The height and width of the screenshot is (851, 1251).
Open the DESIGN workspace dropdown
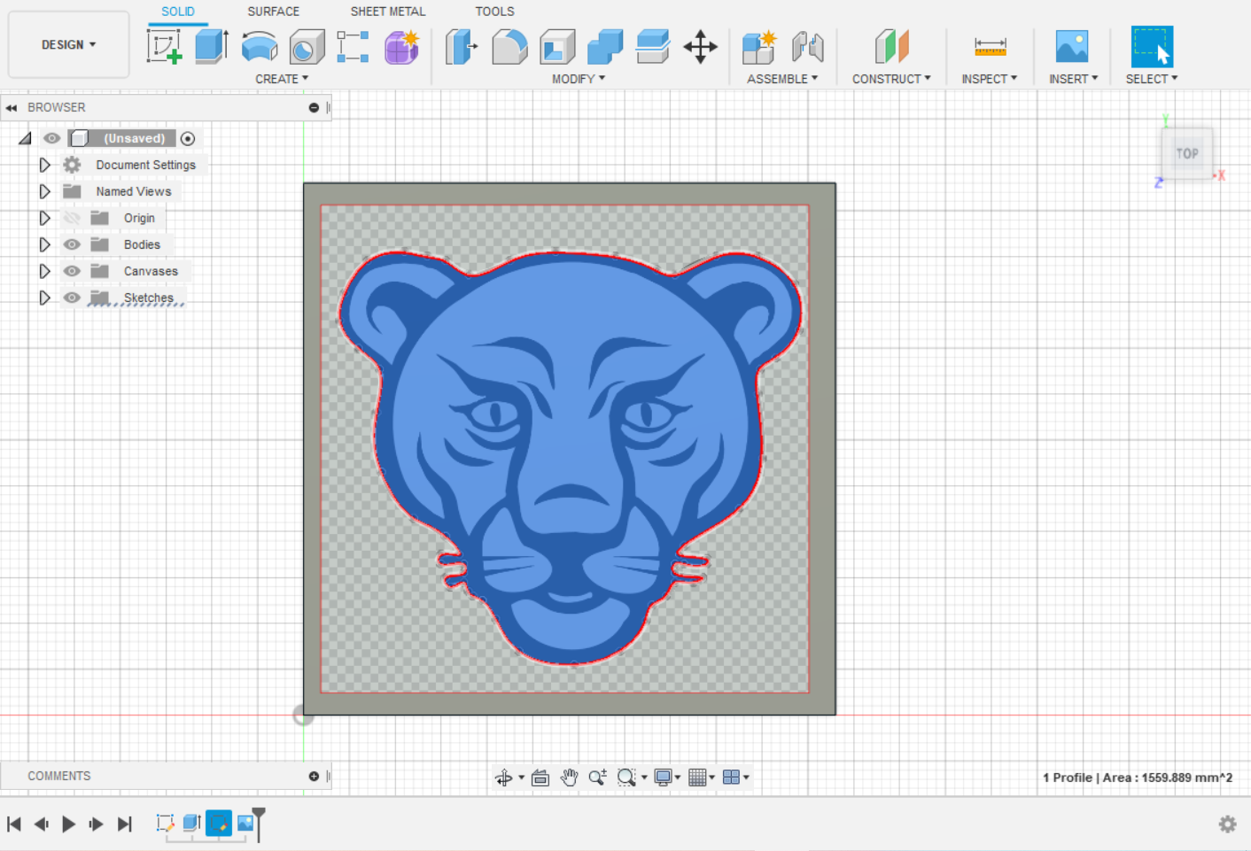[x=69, y=44]
